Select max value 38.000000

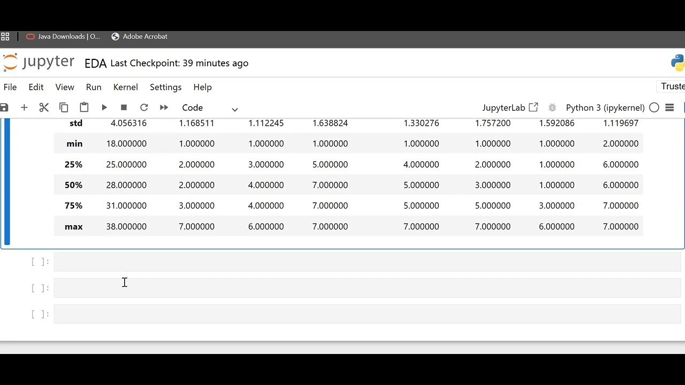coord(126,226)
